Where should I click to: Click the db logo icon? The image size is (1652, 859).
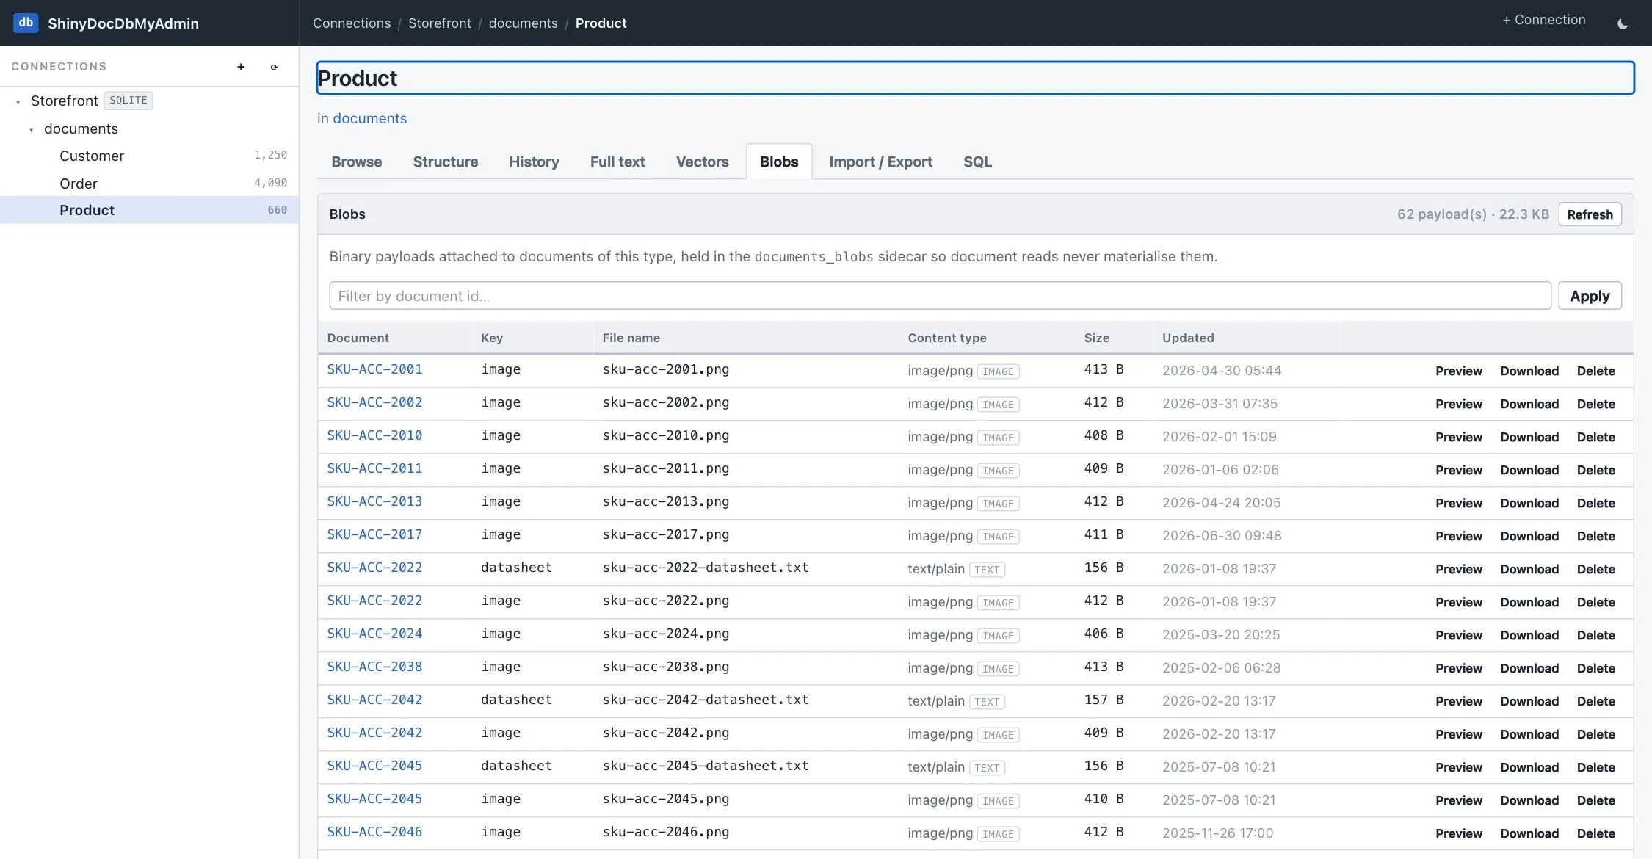coord(26,23)
